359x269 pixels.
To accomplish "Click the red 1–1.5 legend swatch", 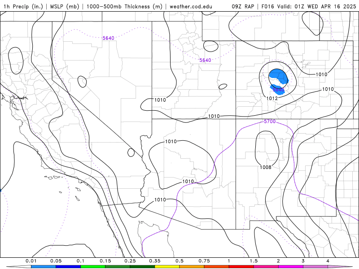I will (x=241, y=267).
